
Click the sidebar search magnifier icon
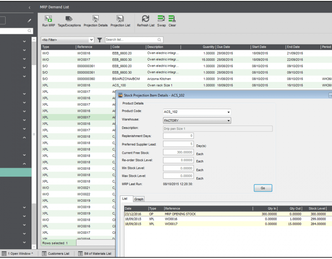(29, 31)
